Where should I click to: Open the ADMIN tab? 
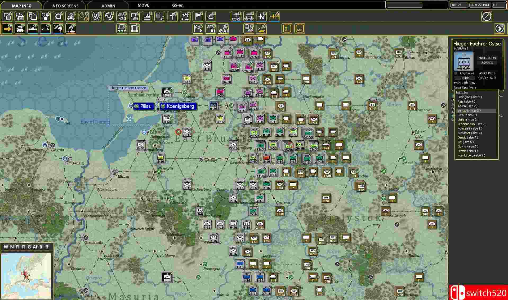click(108, 6)
